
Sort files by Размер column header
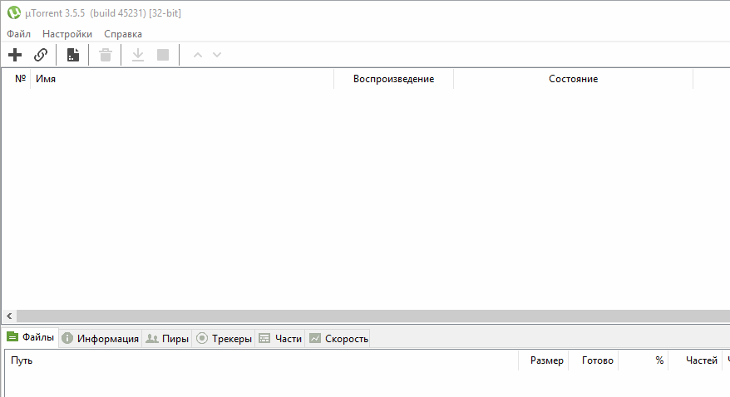[546, 360]
